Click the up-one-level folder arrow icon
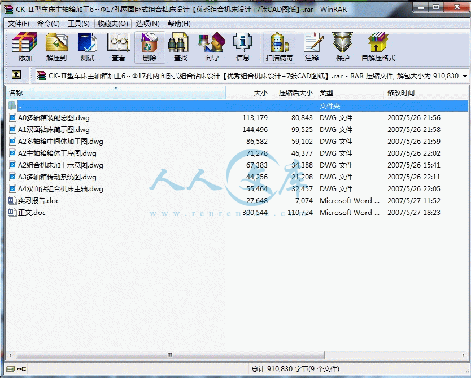Image resolution: width=471 pixels, height=378 pixels. (x=16, y=74)
